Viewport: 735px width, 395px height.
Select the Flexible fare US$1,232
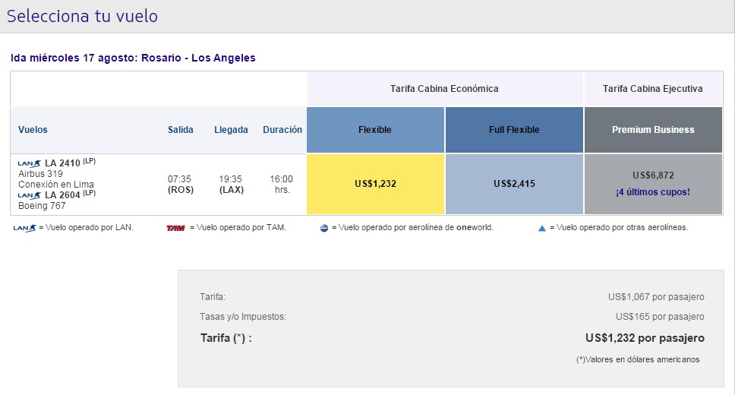tap(375, 184)
